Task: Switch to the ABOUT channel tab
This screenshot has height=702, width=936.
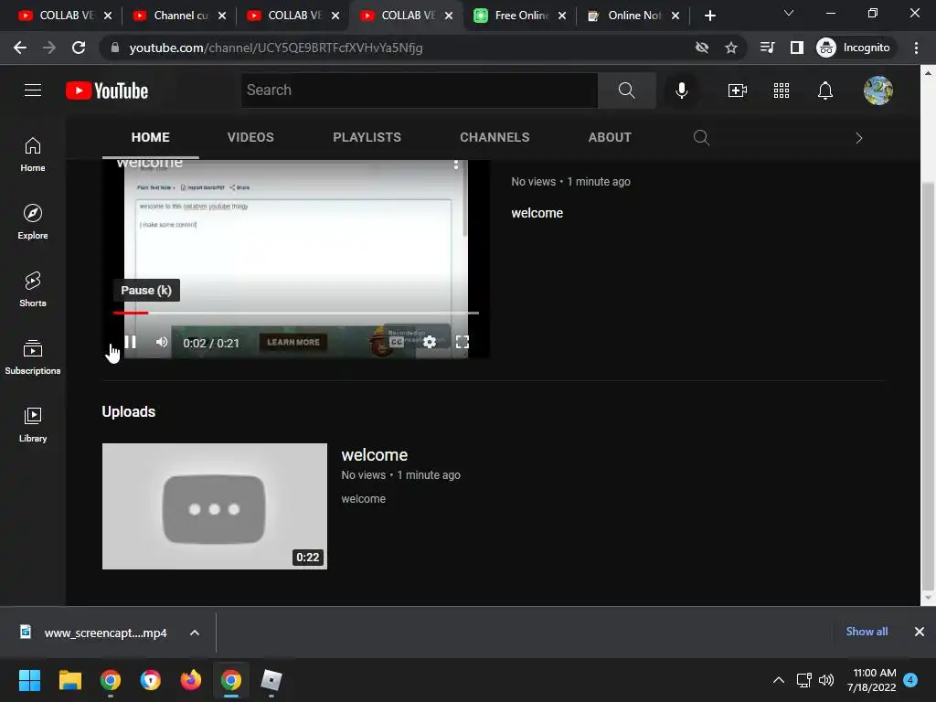Action: point(610,137)
